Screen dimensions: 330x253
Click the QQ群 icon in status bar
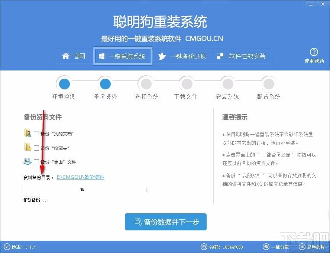204,247
